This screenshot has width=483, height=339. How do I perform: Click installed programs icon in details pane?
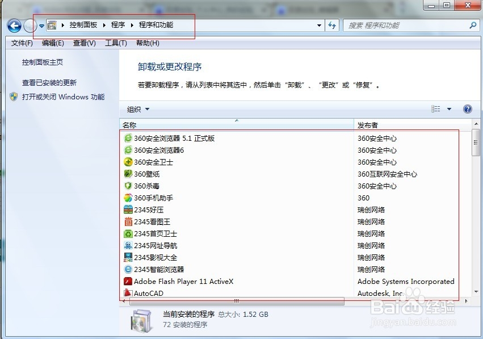pyautogui.click(x=141, y=321)
